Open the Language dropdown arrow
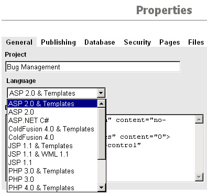The image size is (207, 196). (x=101, y=93)
